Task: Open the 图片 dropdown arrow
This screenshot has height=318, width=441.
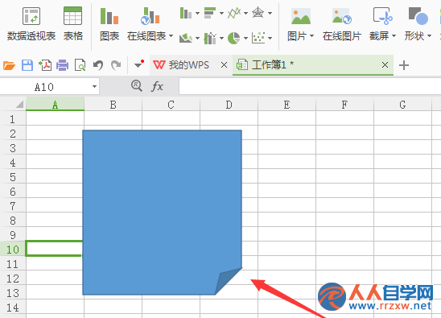Action: pos(311,36)
